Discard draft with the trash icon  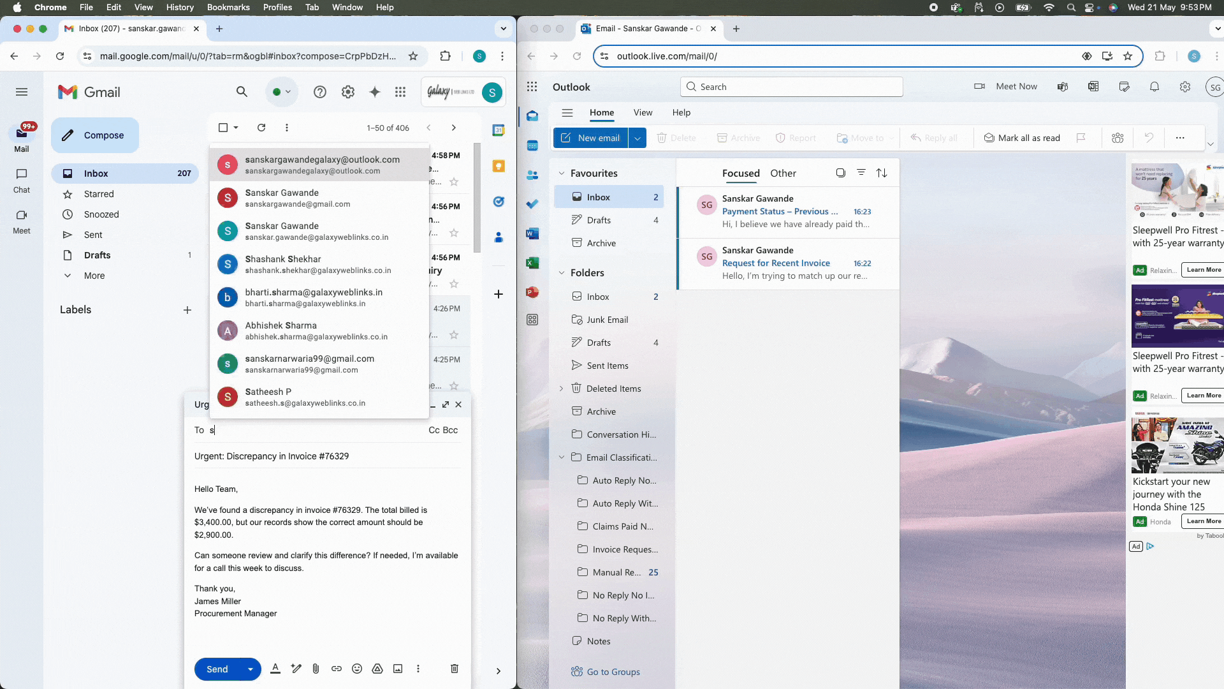click(x=455, y=669)
